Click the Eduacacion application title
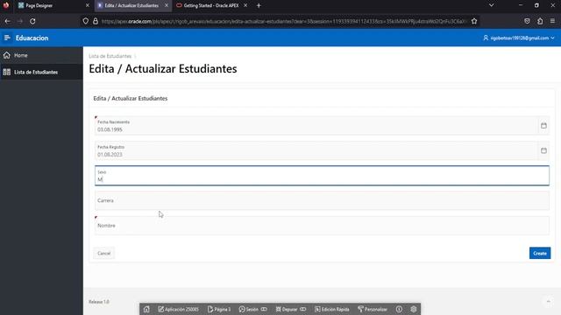The width and height of the screenshot is (561, 315). (x=32, y=38)
